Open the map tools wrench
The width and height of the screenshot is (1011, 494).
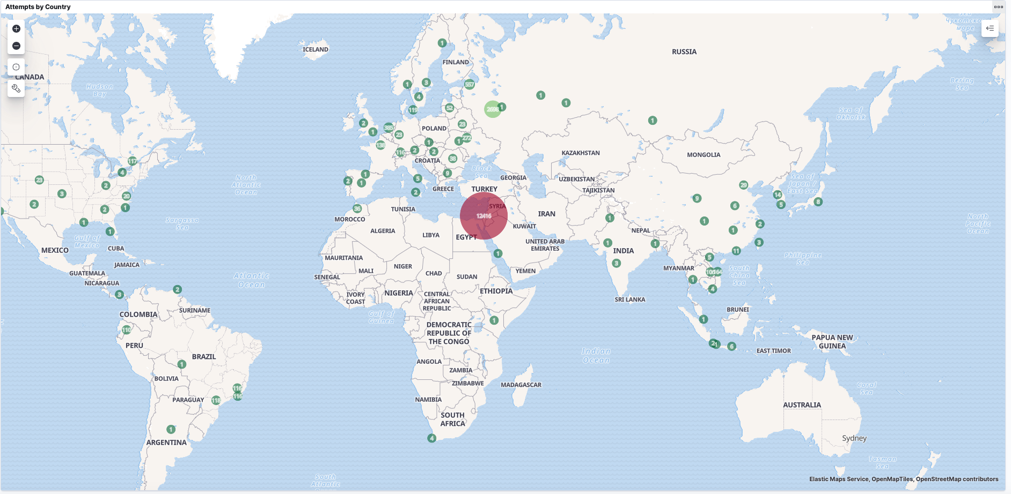tap(16, 88)
